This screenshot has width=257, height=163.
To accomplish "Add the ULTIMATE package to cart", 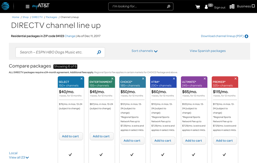I will [194, 140].
